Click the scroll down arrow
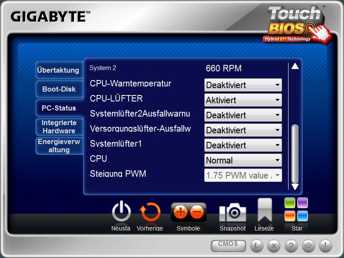344x258 pixels. click(295, 187)
